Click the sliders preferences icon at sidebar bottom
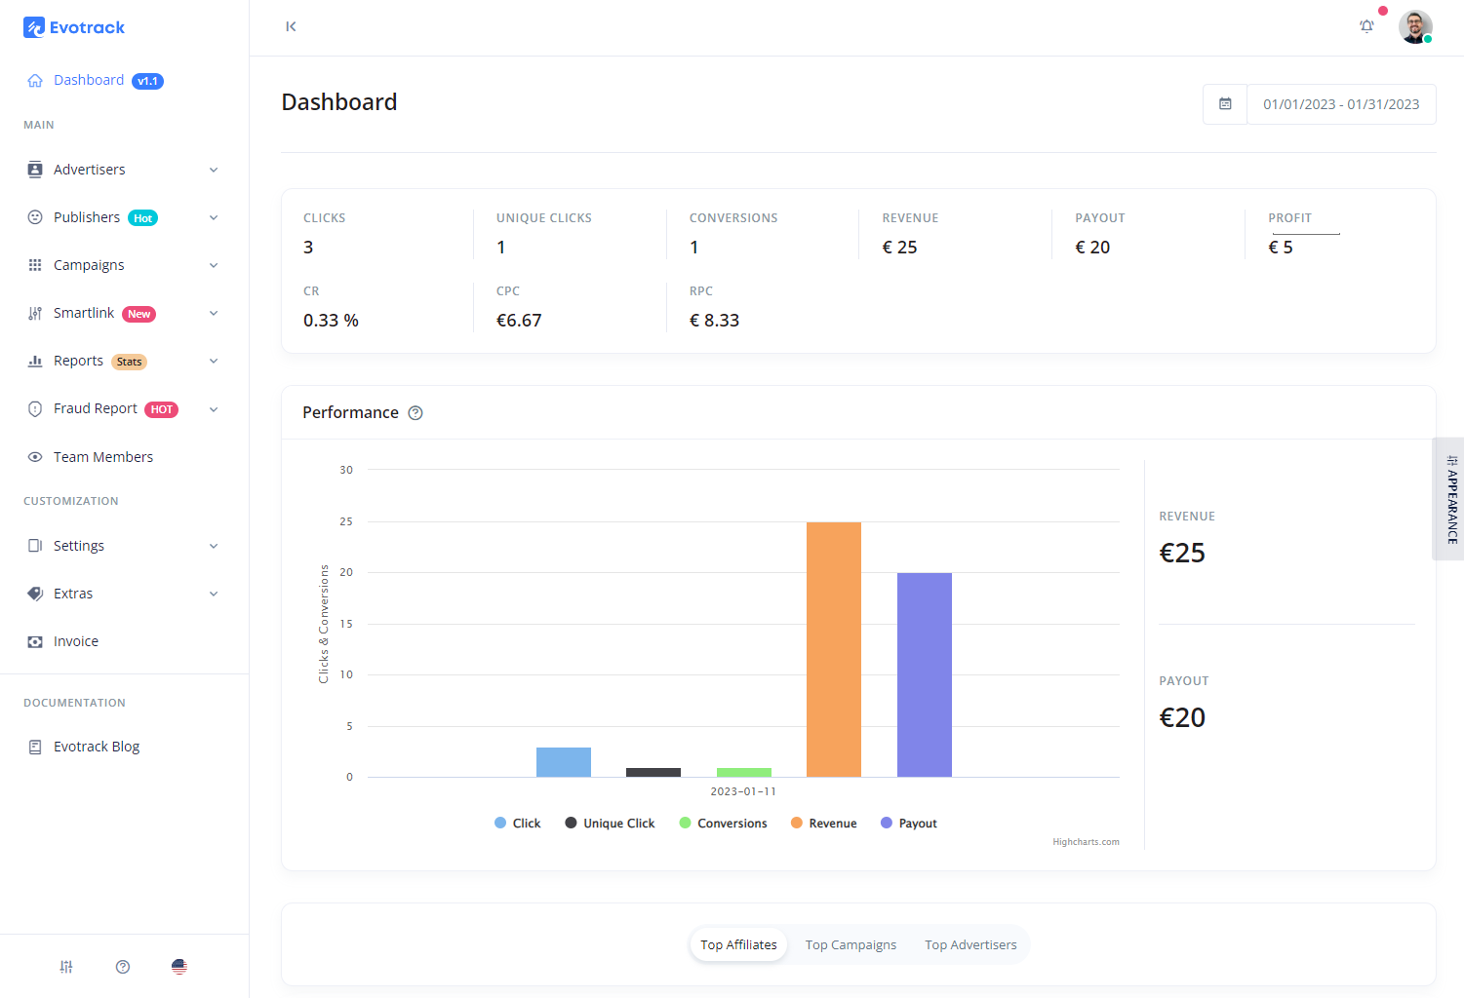 [x=65, y=966]
